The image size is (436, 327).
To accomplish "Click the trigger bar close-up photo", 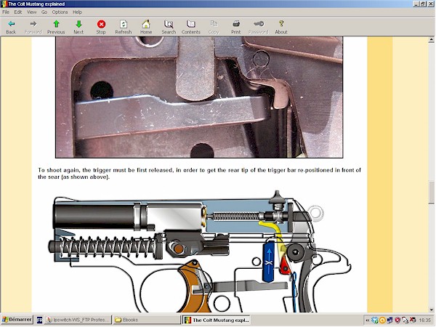I will tap(199, 97).
